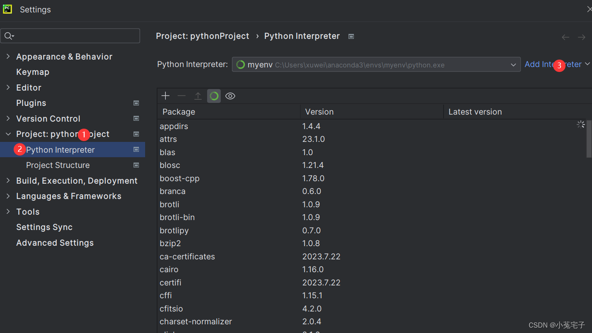Expand the Tools section
Image resolution: width=592 pixels, height=333 pixels.
coord(8,211)
